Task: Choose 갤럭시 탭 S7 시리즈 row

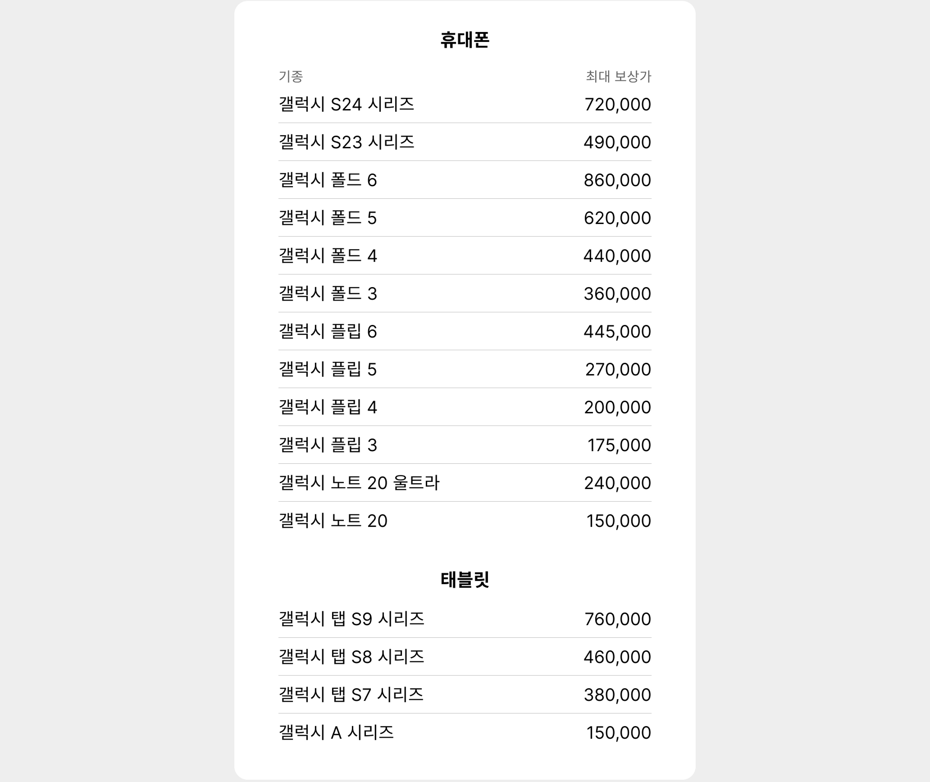Action: pos(465,695)
